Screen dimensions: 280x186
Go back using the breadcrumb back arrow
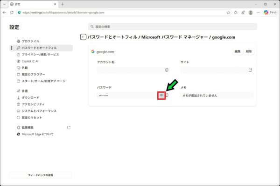pyautogui.click(x=83, y=37)
